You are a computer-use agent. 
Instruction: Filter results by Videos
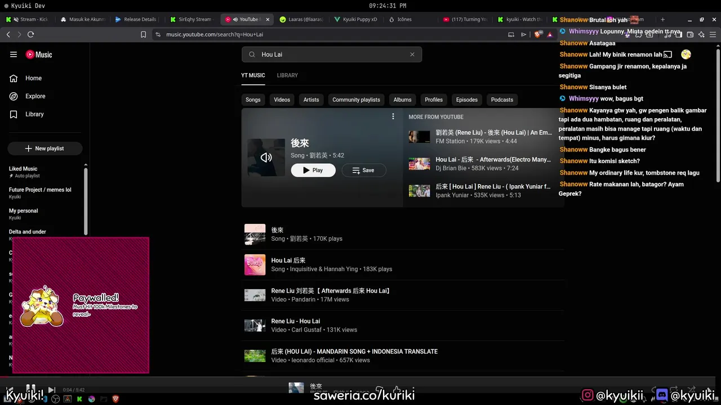[282, 100]
